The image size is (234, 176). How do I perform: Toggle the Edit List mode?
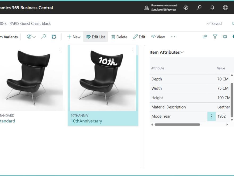coord(96,37)
